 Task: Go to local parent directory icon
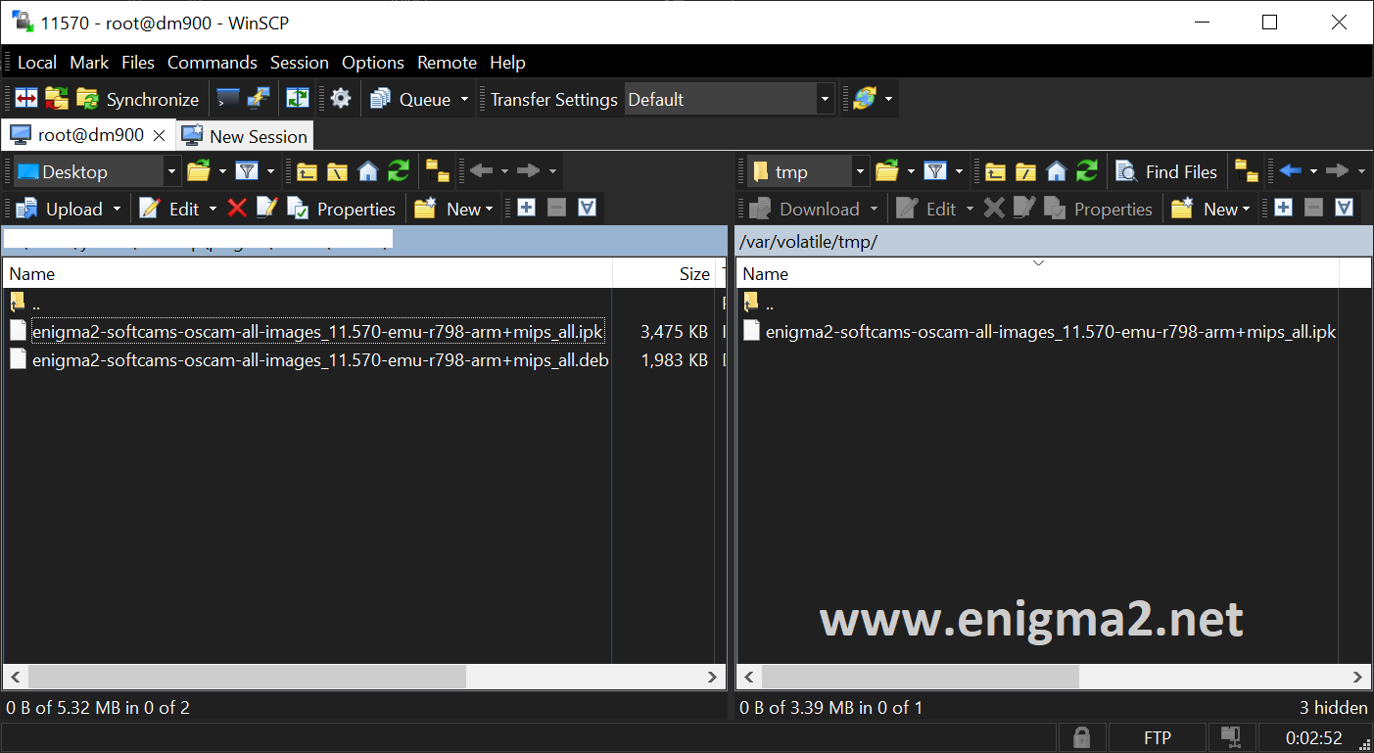coord(307,171)
